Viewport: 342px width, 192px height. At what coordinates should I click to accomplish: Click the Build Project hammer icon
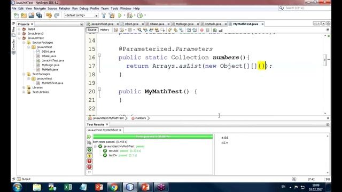pos(104,15)
